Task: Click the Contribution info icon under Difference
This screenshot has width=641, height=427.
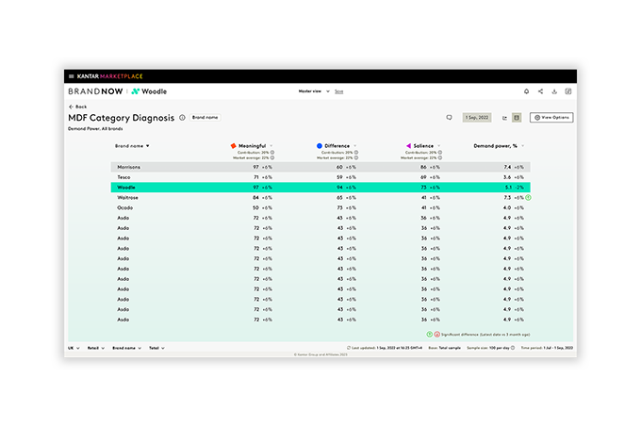Action: pos(356,153)
